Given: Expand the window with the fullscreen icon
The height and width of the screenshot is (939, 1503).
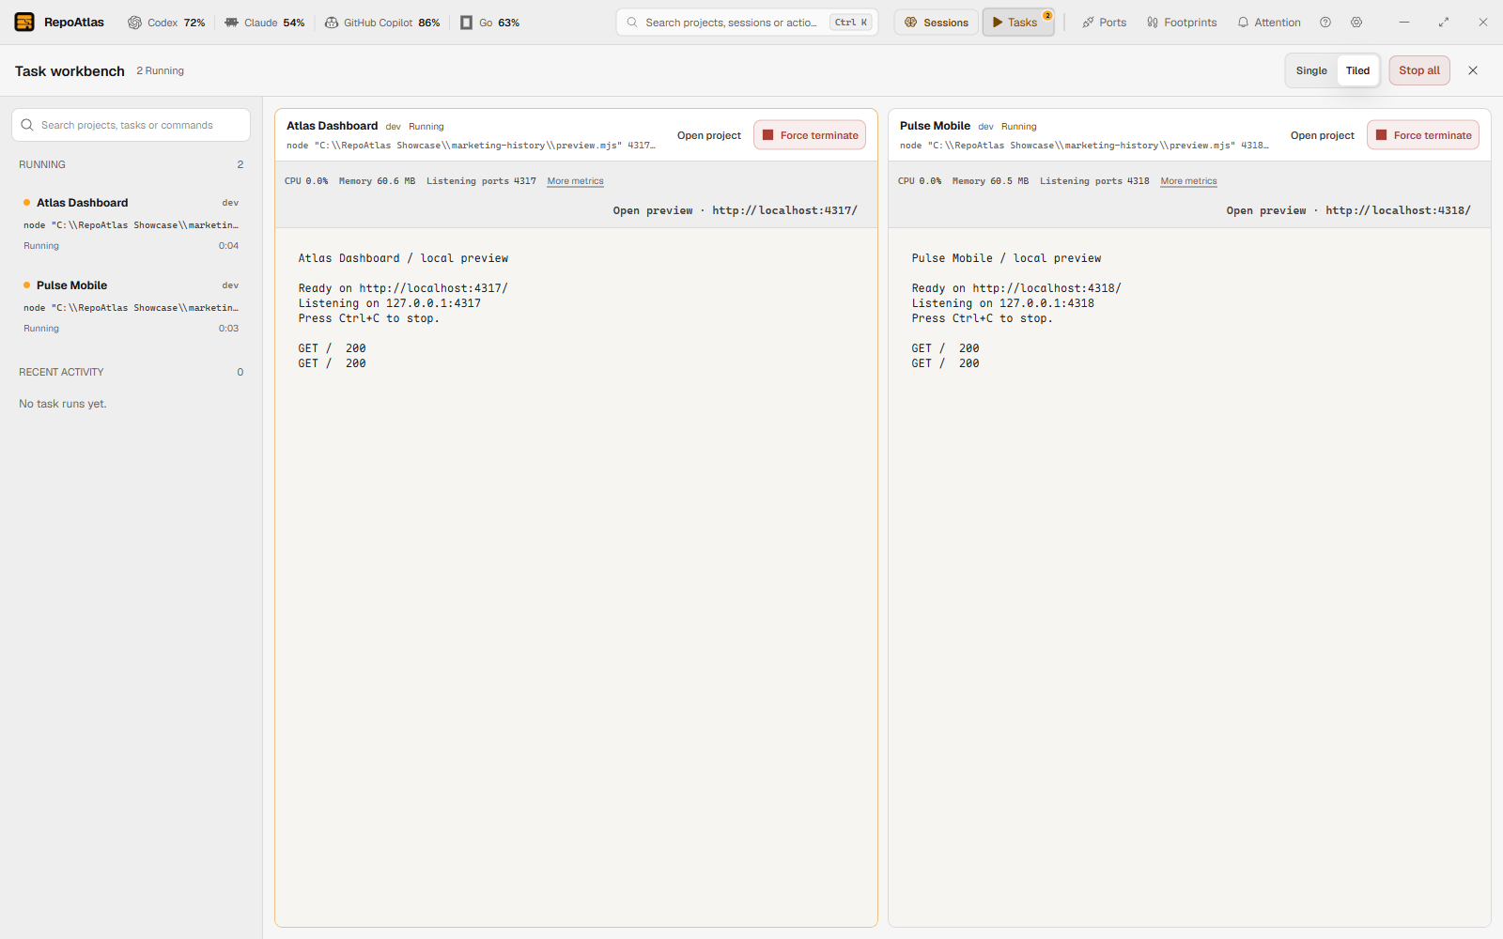Looking at the screenshot, I should coord(1444,23).
